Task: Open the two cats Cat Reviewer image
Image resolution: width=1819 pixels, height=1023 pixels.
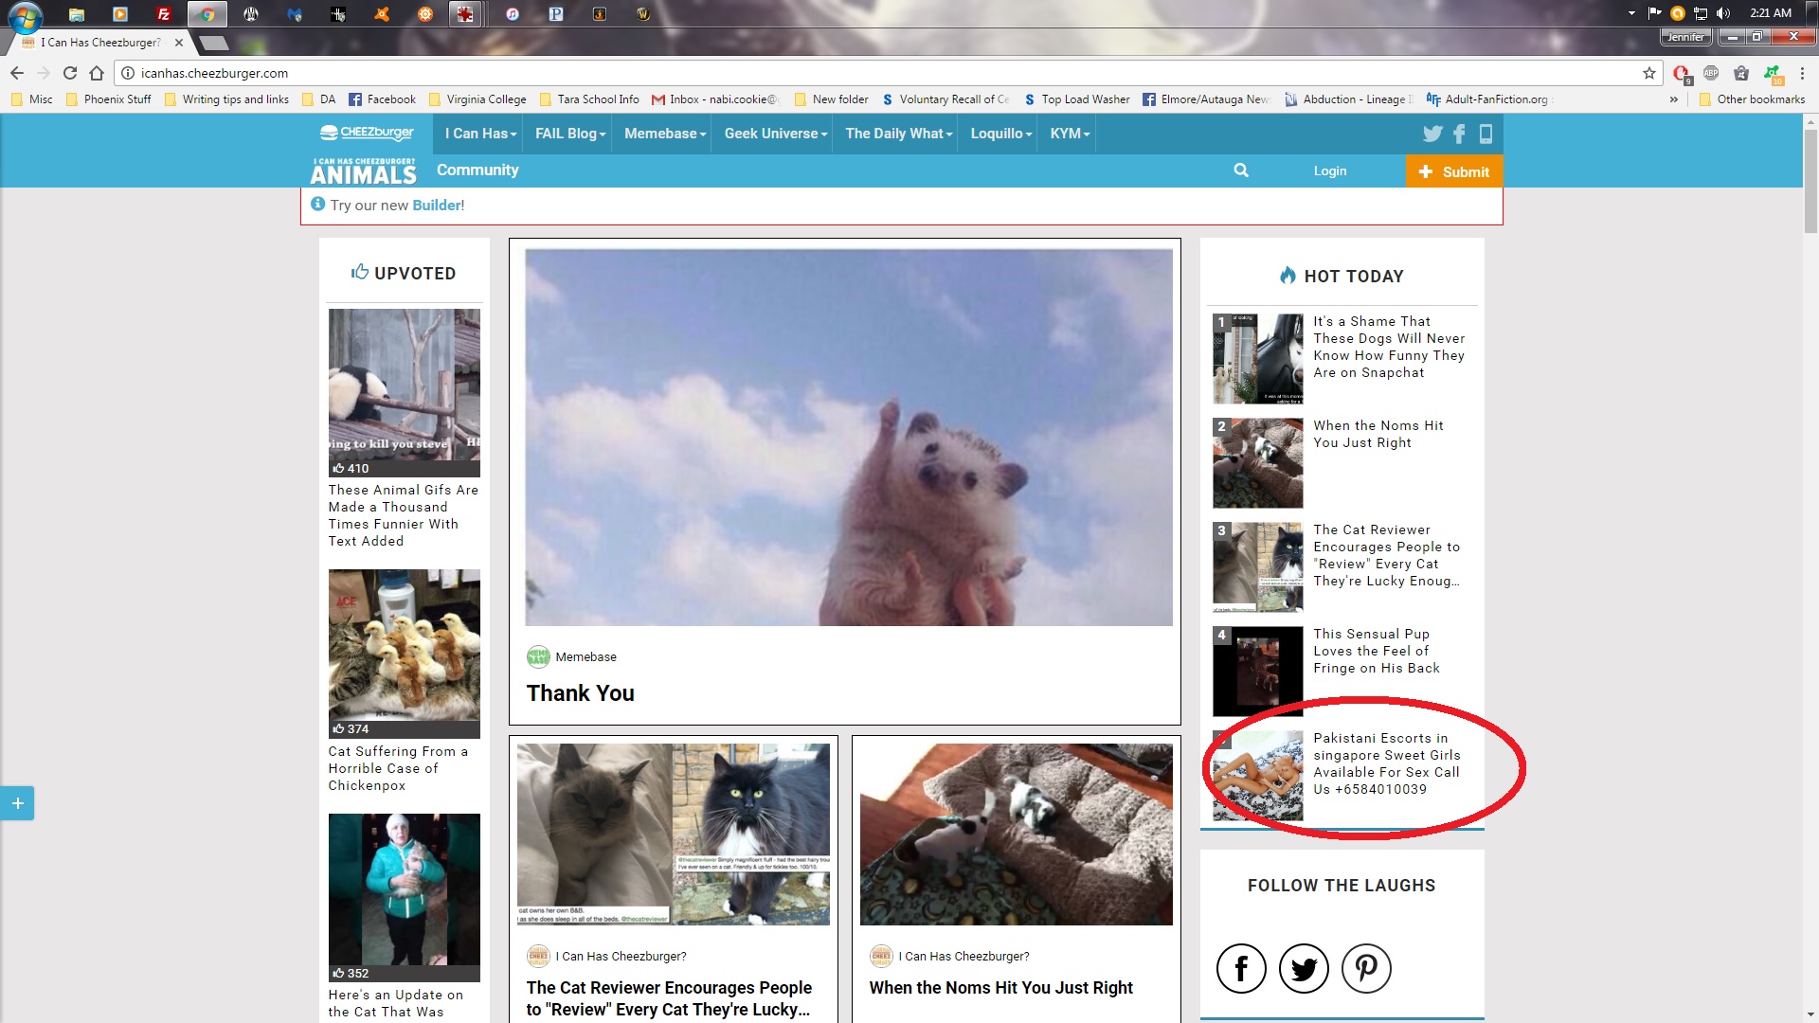Action: (x=674, y=834)
